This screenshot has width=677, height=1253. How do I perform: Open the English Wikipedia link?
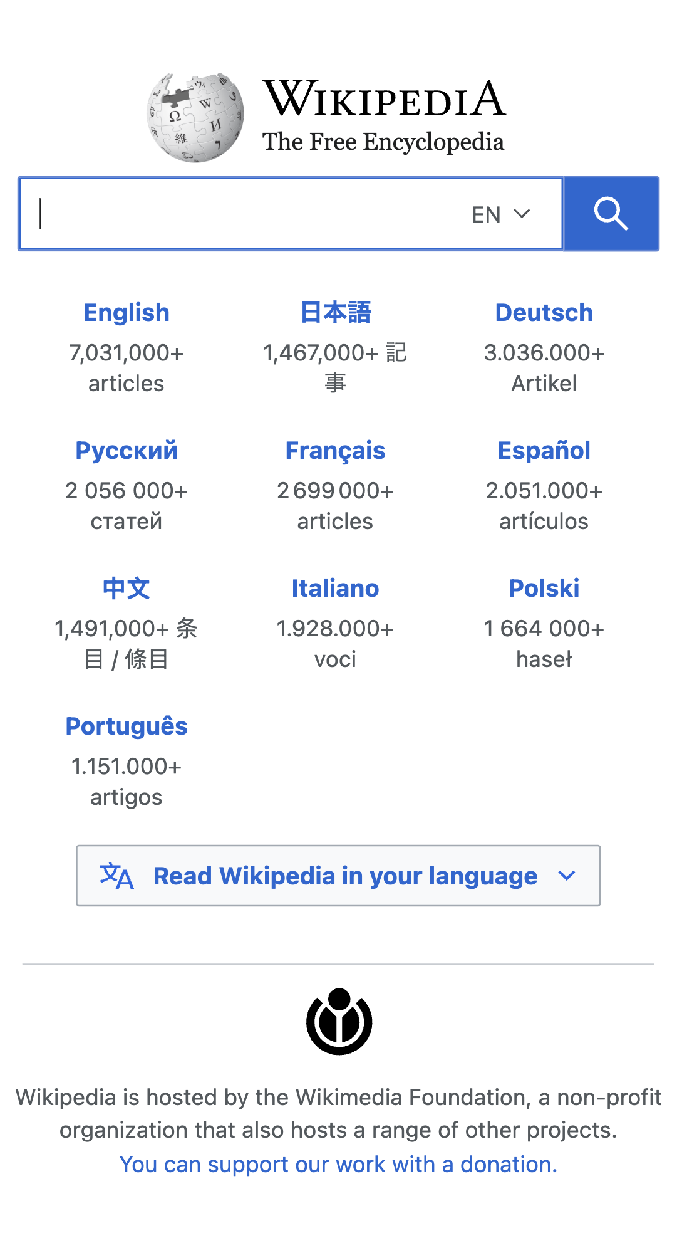[127, 313]
